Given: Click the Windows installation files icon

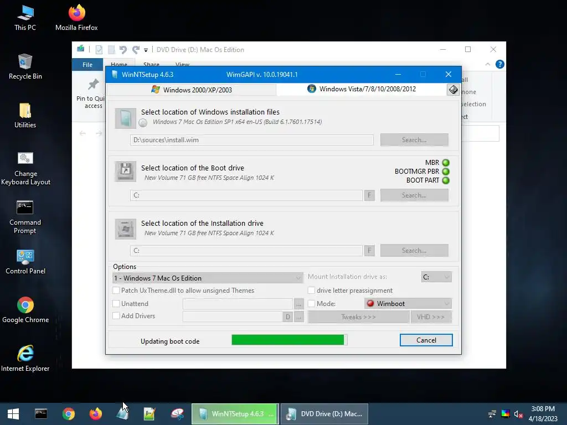Looking at the screenshot, I should pos(125,118).
